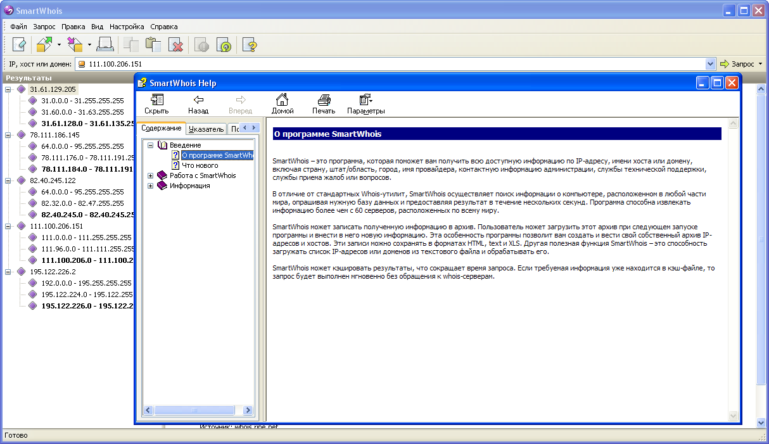
Task: Collapse the 78.111.186.145 results node
Action: 8,135
